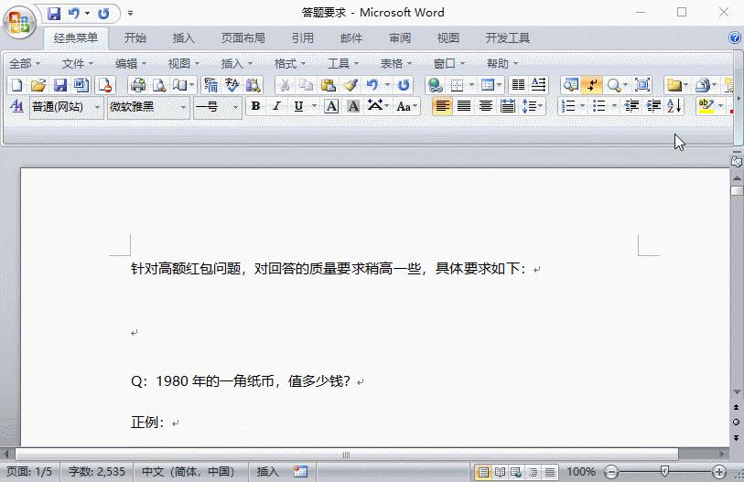Viewport: 744px width, 482px height.
Task: Open the 表格 classic menu
Action: (395, 64)
